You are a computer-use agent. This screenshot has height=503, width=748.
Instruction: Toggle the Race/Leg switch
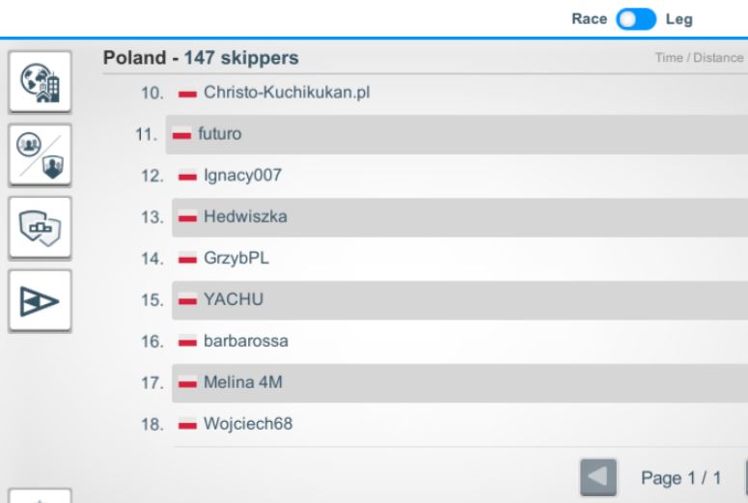click(x=636, y=19)
